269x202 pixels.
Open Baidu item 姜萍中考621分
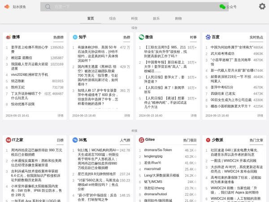pyautogui.click(x=222, y=87)
